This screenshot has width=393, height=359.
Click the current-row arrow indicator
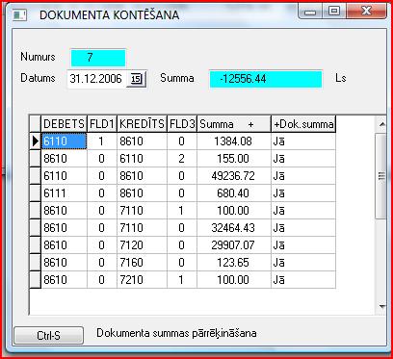click(x=36, y=141)
